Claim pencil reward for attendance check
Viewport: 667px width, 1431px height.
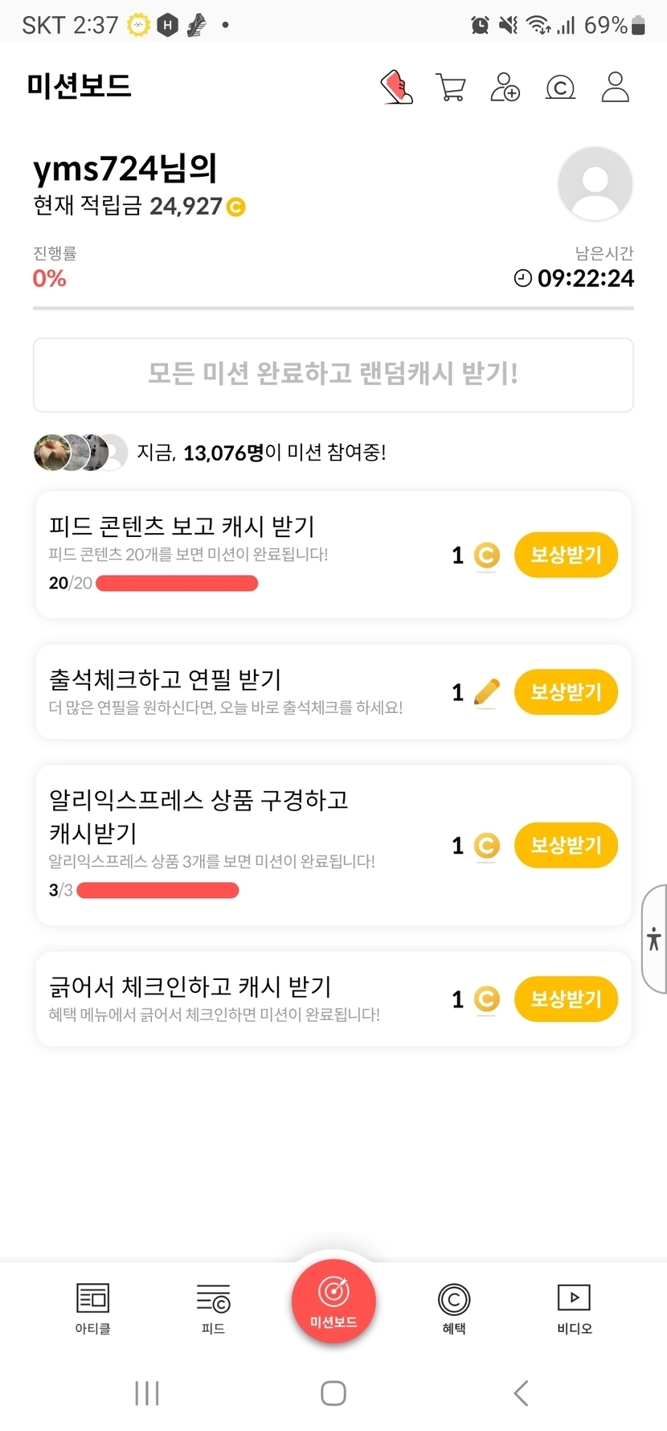tap(566, 692)
